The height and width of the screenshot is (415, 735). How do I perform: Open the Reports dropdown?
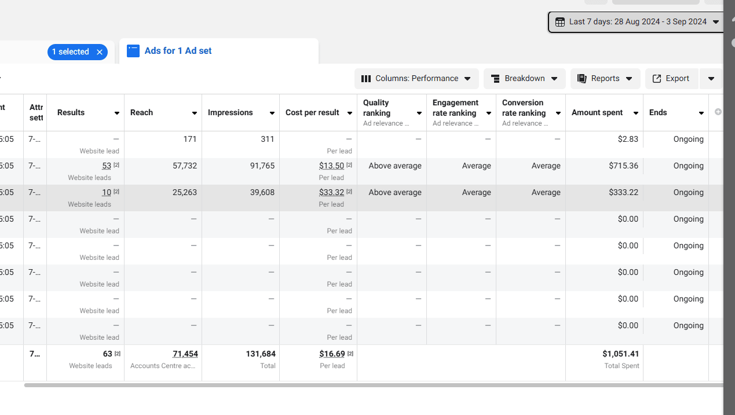(x=605, y=79)
